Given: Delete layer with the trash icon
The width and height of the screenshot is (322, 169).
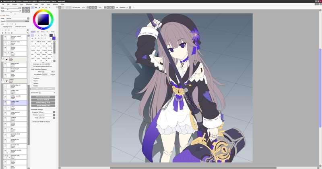Looking at the screenshot, I should (x=12, y=33).
